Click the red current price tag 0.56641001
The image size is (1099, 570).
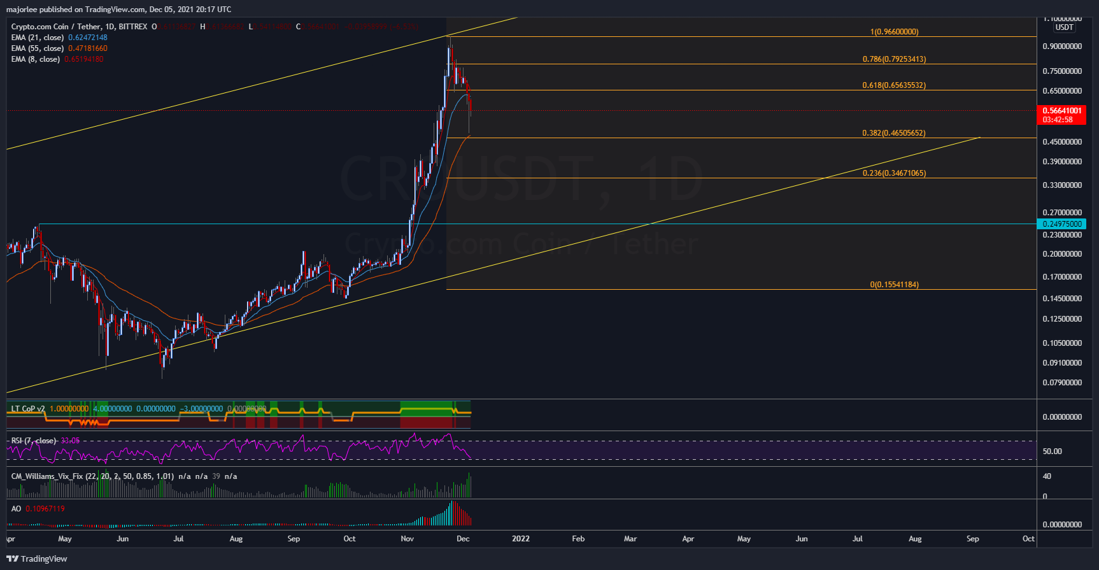point(1061,111)
